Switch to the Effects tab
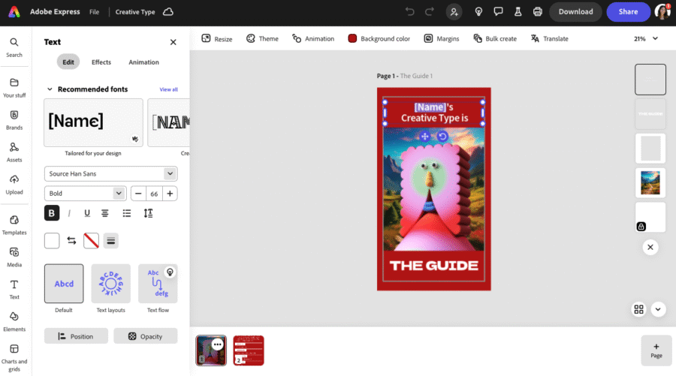The width and height of the screenshot is (676, 376). click(101, 62)
